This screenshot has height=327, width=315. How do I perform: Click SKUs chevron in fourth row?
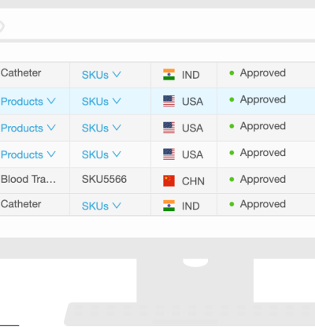point(117,154)
